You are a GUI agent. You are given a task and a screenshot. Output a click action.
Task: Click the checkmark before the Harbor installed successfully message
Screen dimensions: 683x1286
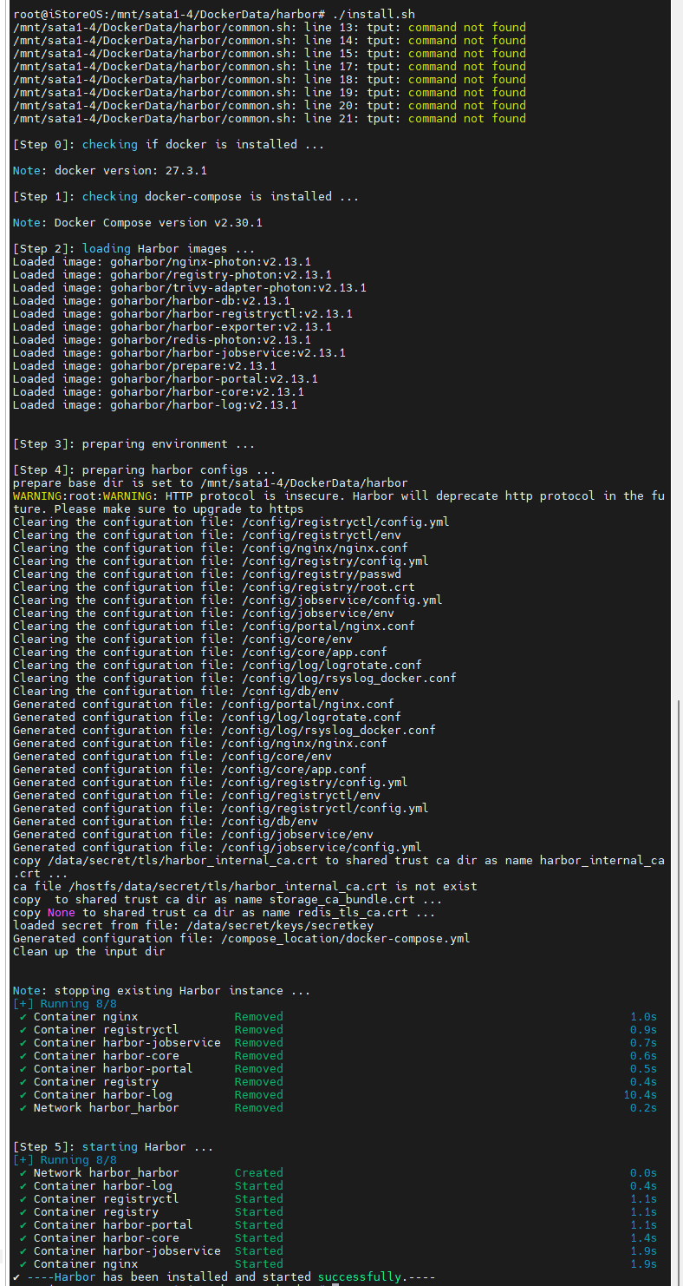click(16, 1276)
